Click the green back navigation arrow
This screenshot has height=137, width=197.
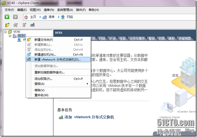coord(7,17)
